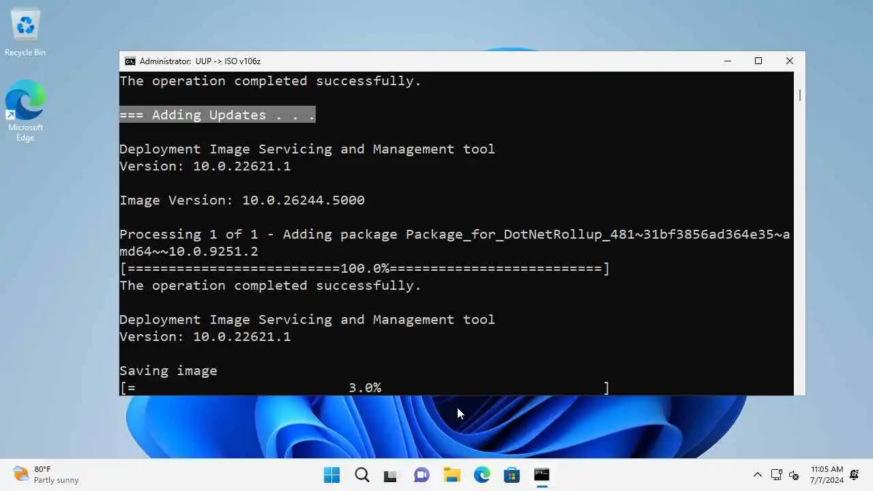873x491 pixels.
Task: Click the command prompt title bar icon
Action: (x=130, y=61)
